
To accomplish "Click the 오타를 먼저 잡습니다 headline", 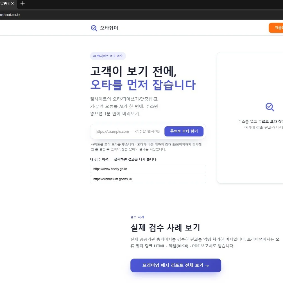I will [x=143, y=85].
